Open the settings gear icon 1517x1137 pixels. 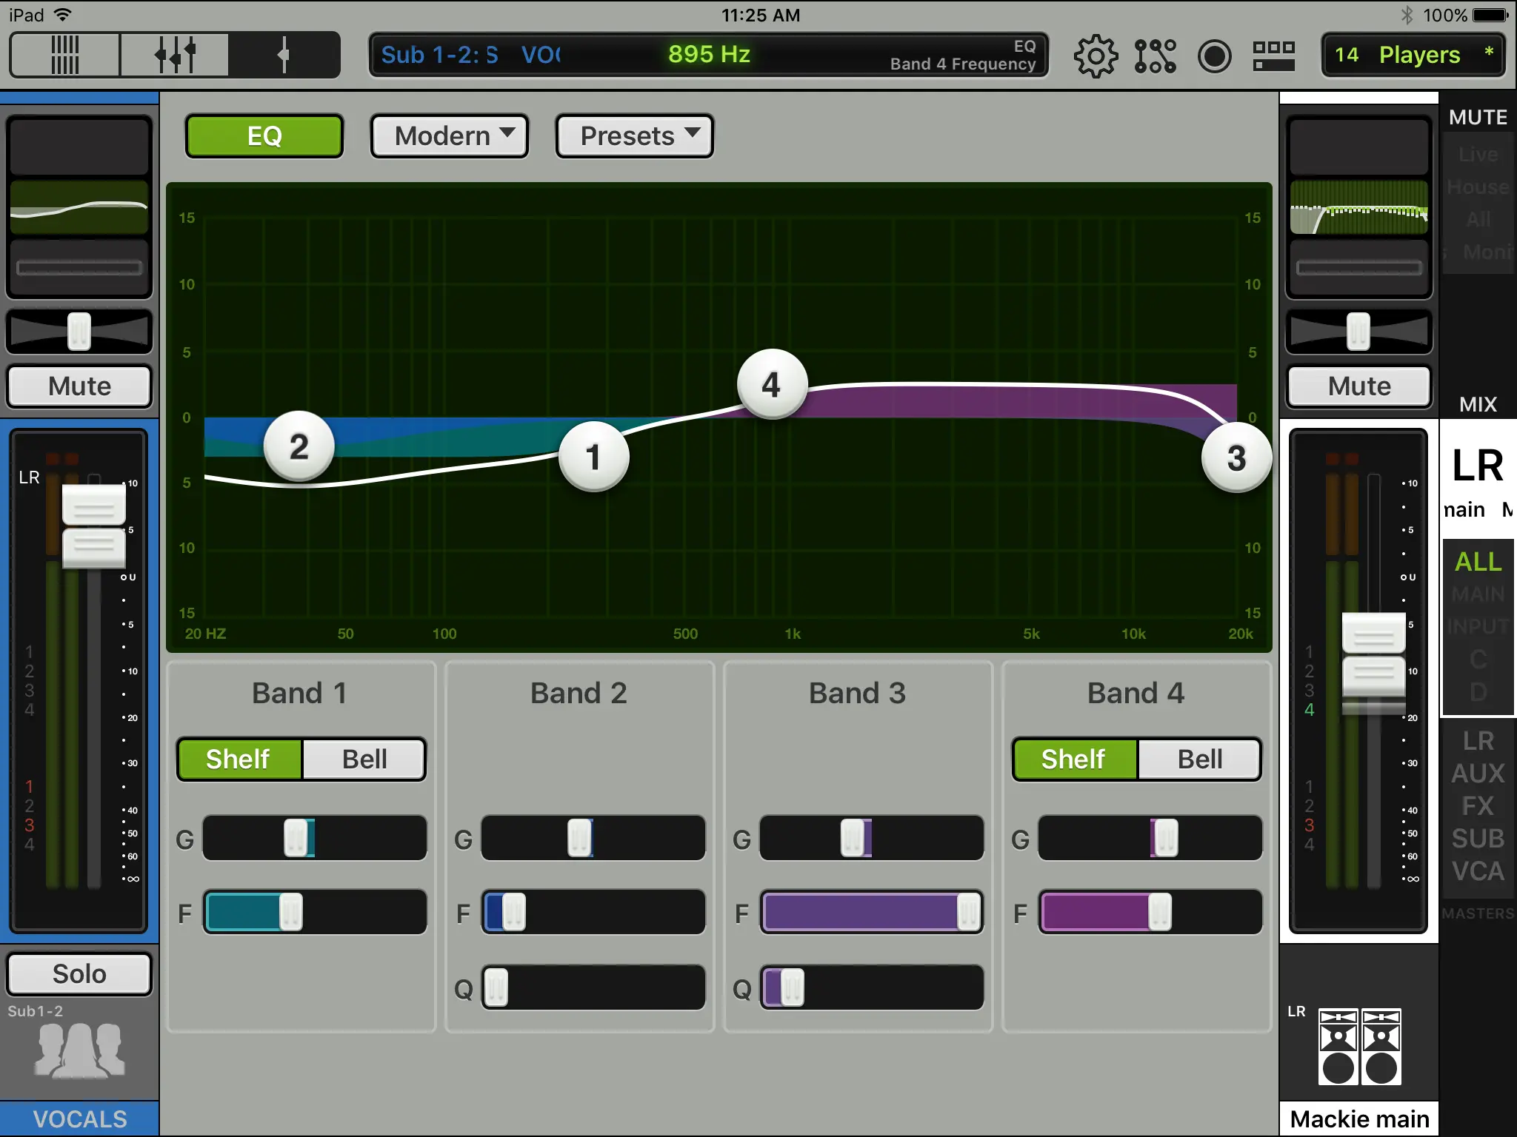pos(1096,56)
